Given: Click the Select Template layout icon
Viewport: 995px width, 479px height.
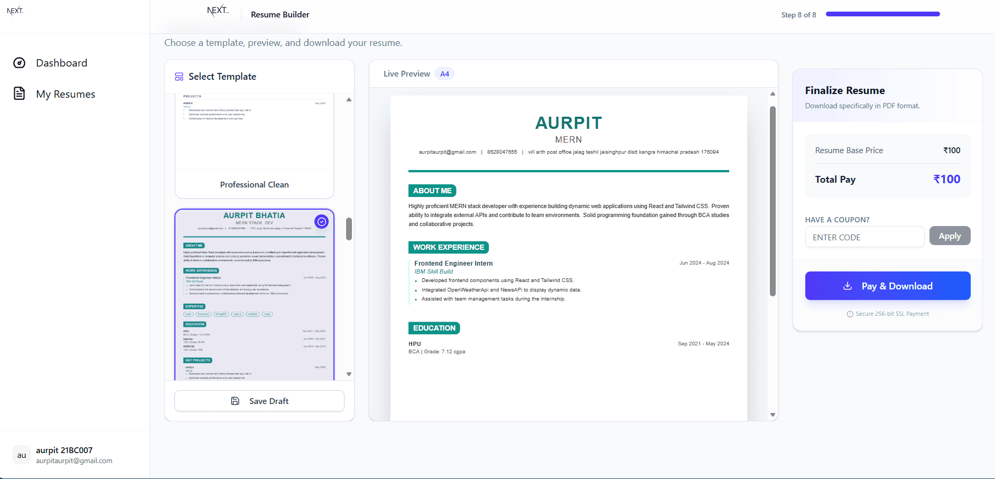Looking at the screenshot, I should tap(179, 77).
